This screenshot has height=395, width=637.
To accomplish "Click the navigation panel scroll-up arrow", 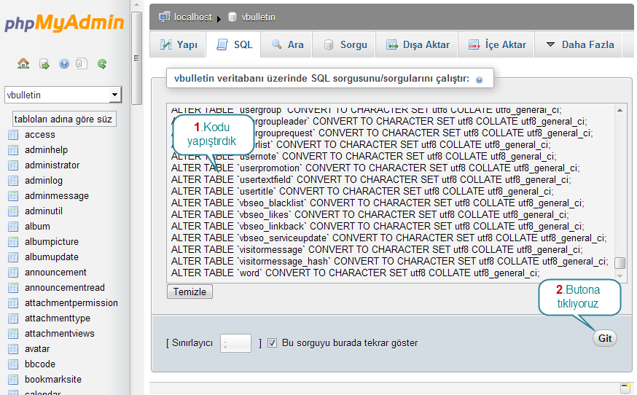I will [x=136, y=5].
